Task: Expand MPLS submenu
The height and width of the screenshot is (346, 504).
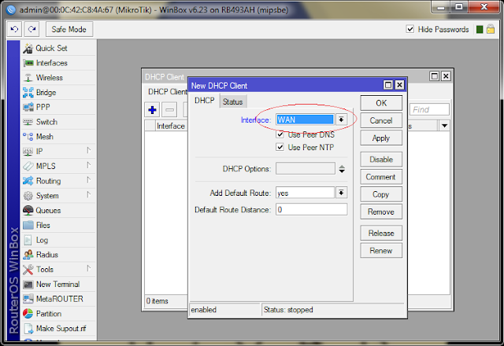Action: [89, 165]
